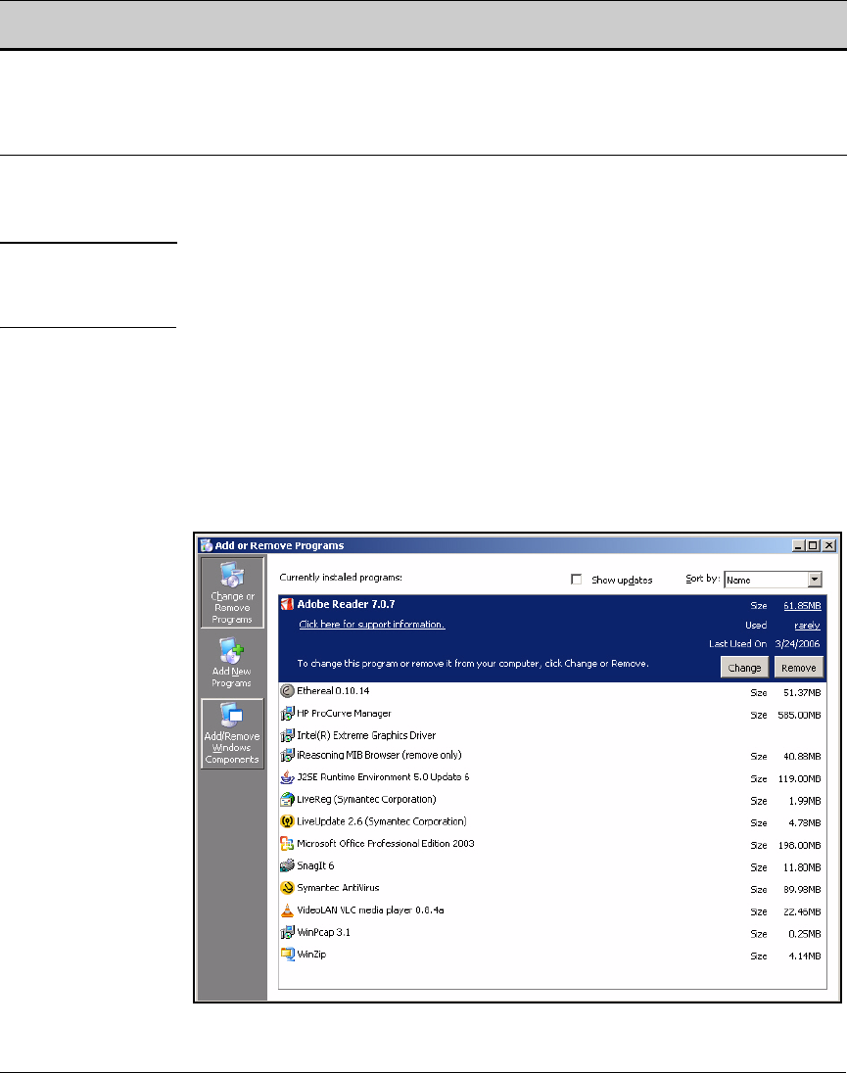This screenshot has width=847, height=1073.
Task: Click the Symantec AntiVirus icon
Action: point(287,888)
